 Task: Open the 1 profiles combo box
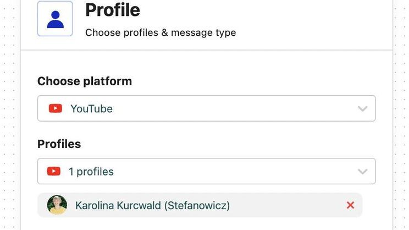[206, 172]
